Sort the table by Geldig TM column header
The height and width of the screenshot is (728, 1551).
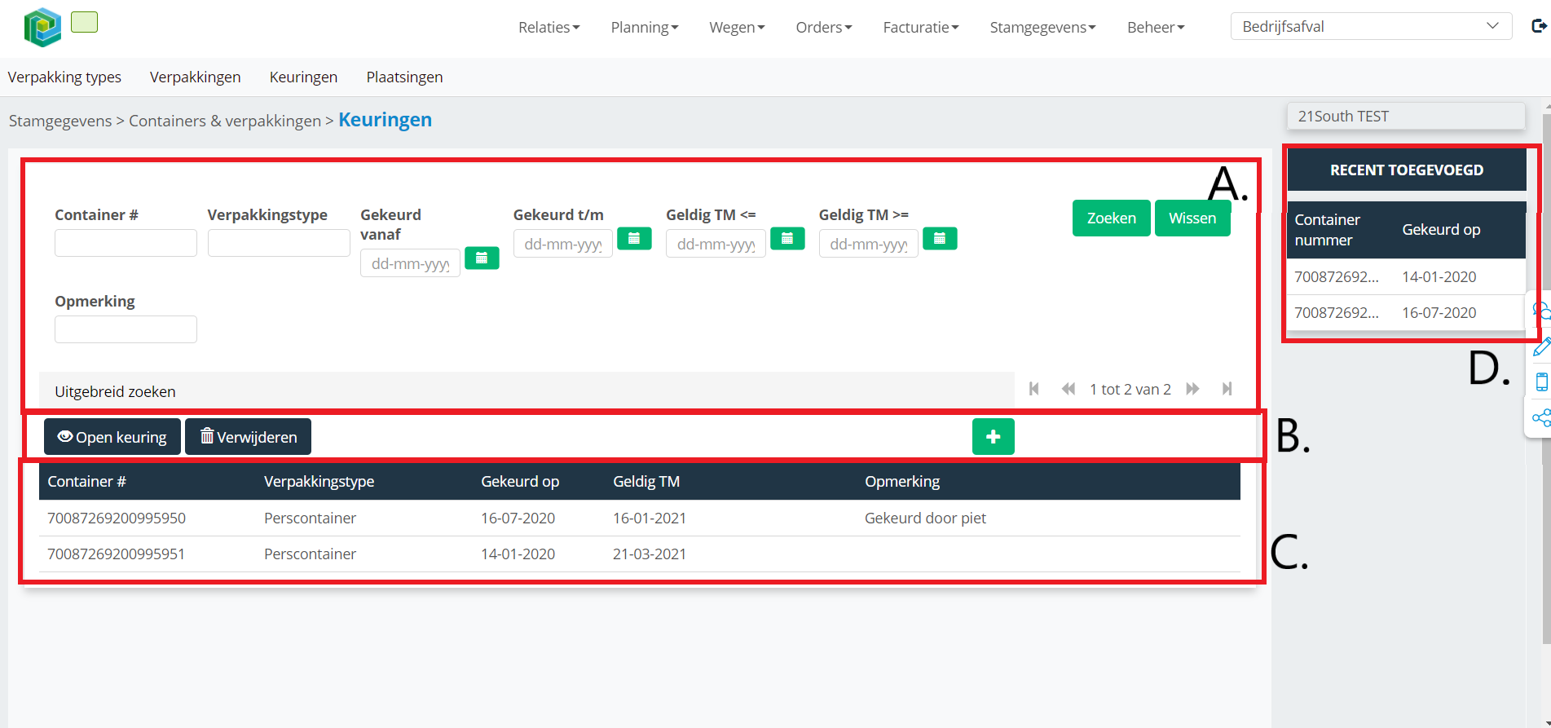[646, 481]
